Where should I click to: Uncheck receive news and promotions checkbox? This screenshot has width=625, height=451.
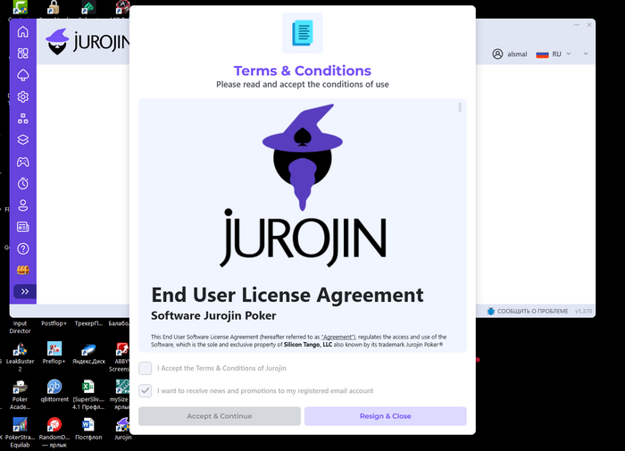click(145, 391)
